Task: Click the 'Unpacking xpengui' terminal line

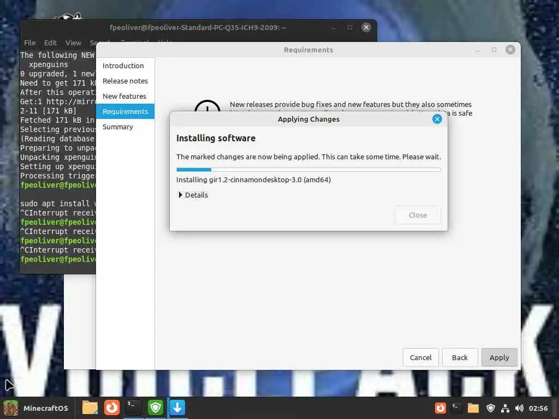Action: point(58,157)
